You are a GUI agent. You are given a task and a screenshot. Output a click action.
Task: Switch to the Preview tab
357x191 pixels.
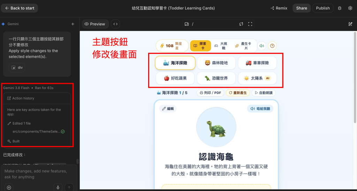click(x=95, y=24)
